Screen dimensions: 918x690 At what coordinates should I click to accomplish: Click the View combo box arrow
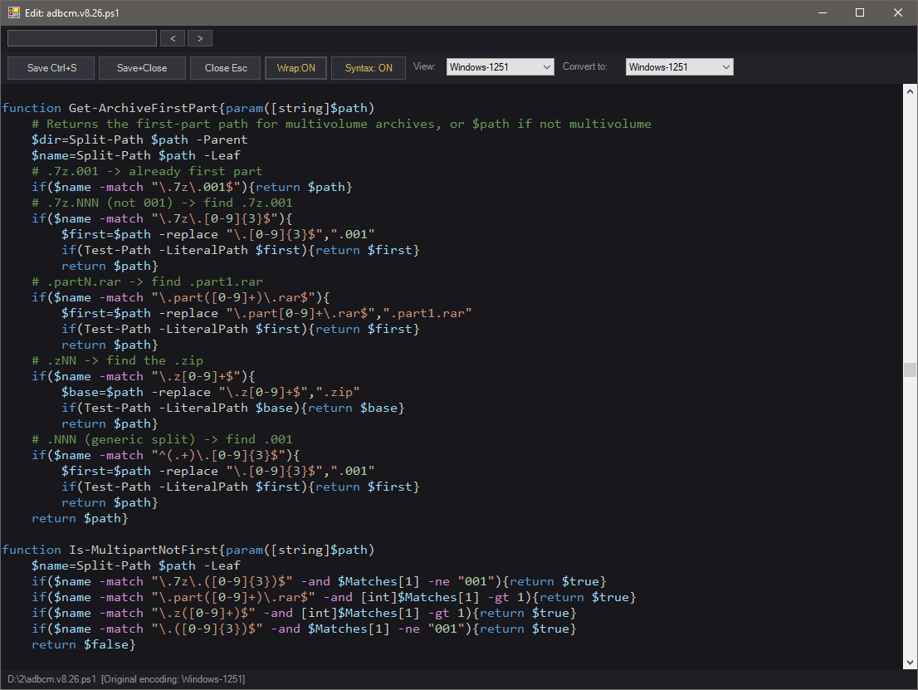547,67
